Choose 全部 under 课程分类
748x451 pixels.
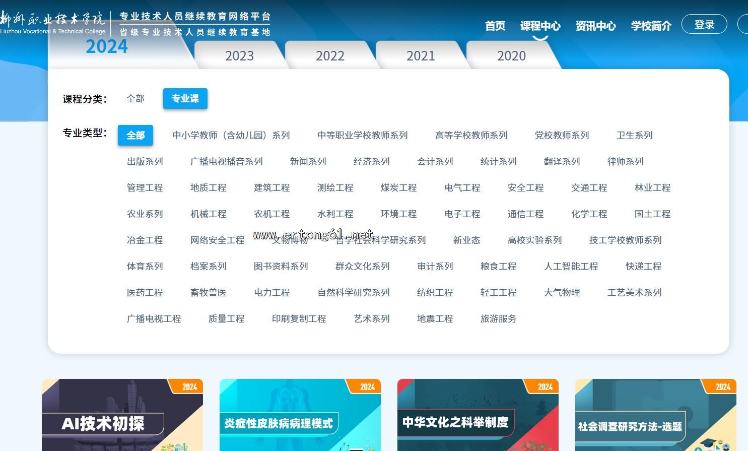click(135, 99)
